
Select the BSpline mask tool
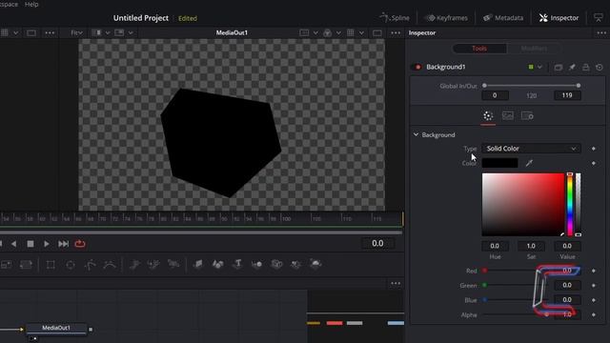pos(110,265)
